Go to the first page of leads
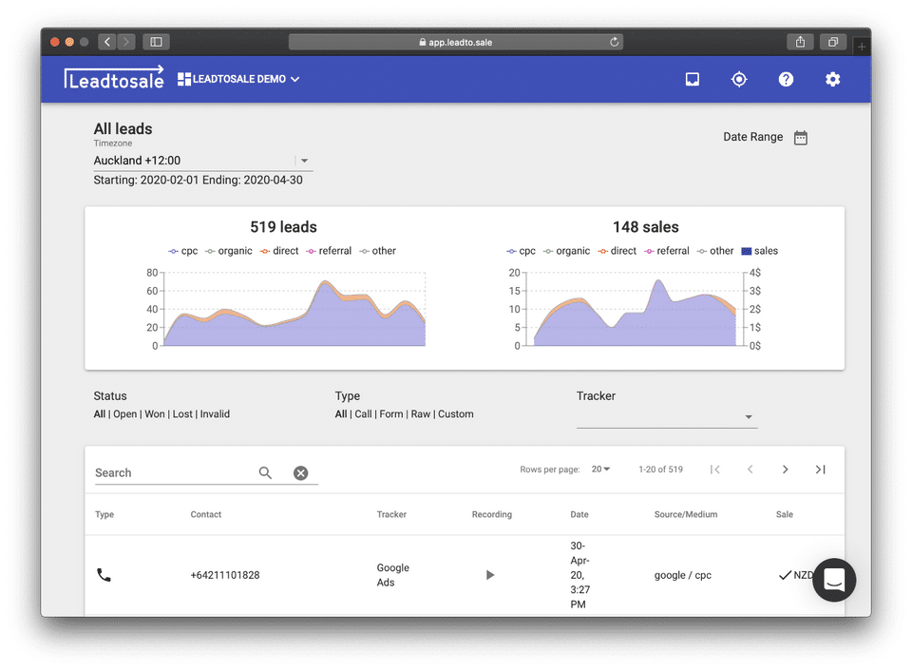The width and height of the screenshot is (912, 671). [x=714, y=470]
